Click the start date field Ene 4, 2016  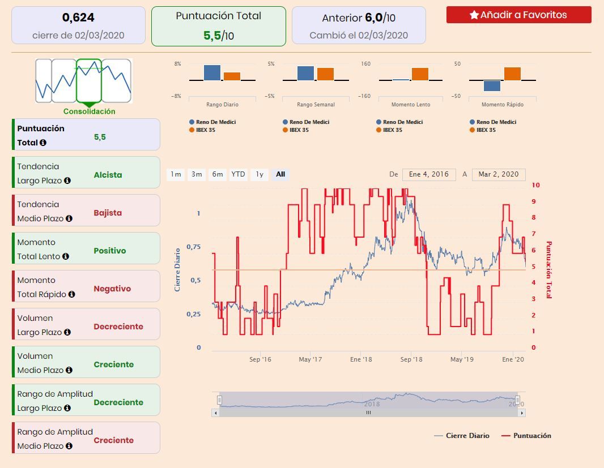pyautogui.click(x=428, y=174)
